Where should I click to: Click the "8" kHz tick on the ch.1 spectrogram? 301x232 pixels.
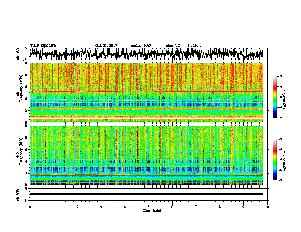[26, 75]
